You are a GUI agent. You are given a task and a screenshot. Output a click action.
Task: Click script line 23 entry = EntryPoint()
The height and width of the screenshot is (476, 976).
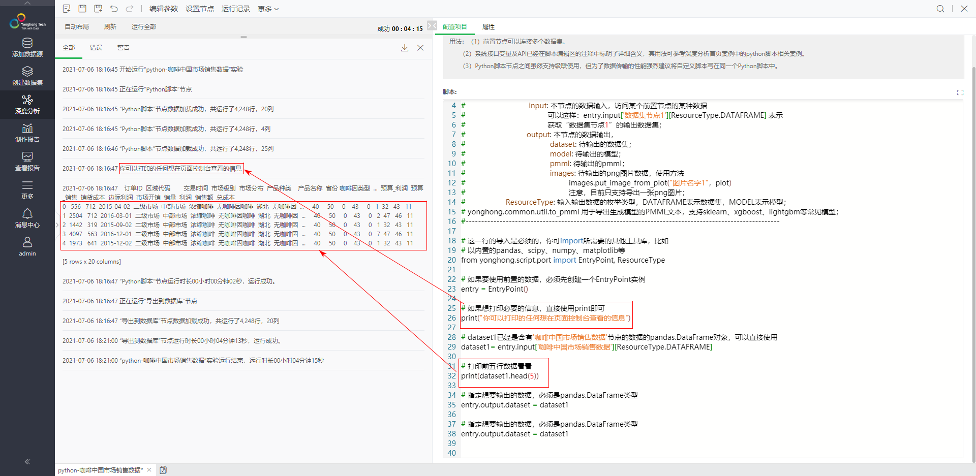tap(495, 289)
